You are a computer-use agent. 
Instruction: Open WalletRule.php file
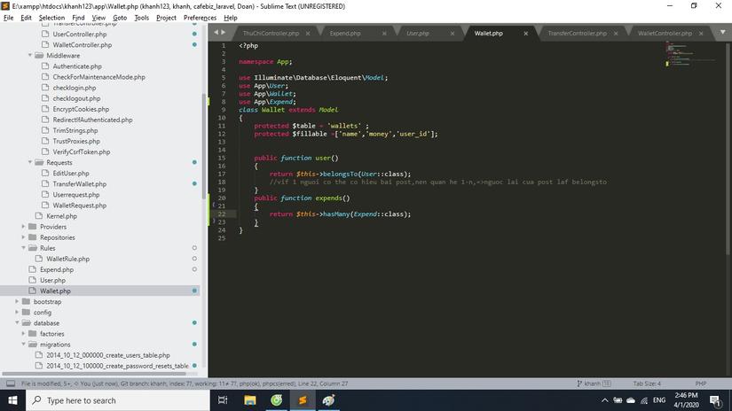67,259
